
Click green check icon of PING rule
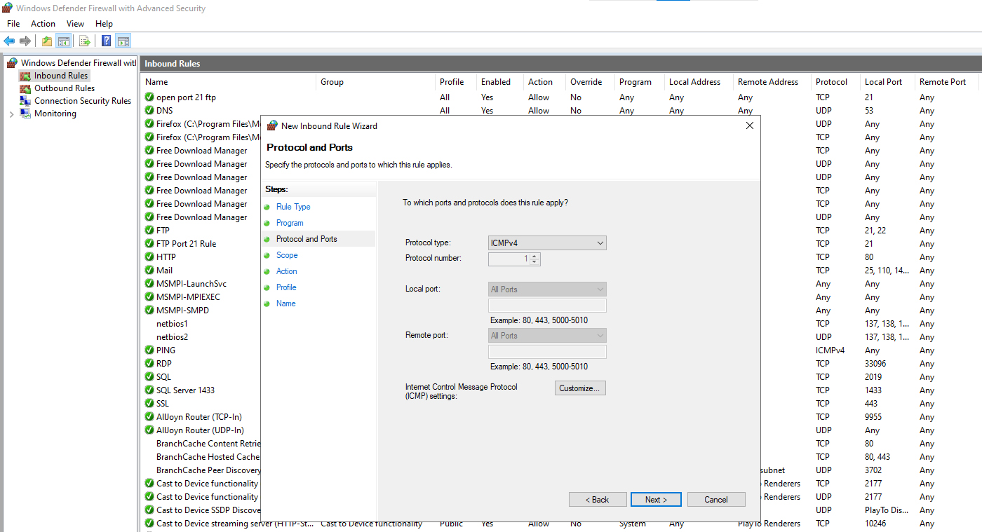tap(149, 350)
